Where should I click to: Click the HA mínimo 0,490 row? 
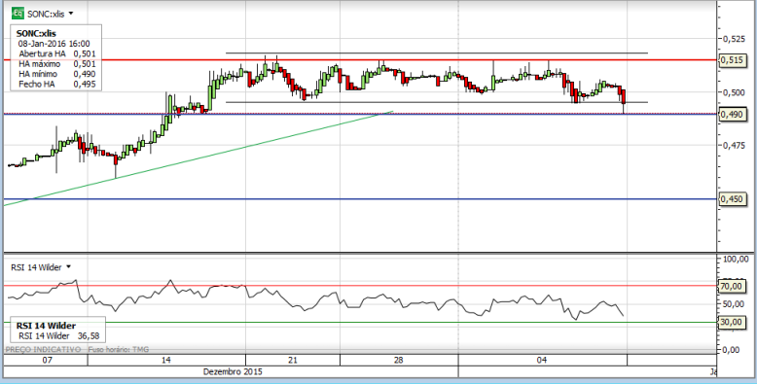pos(57,74)
